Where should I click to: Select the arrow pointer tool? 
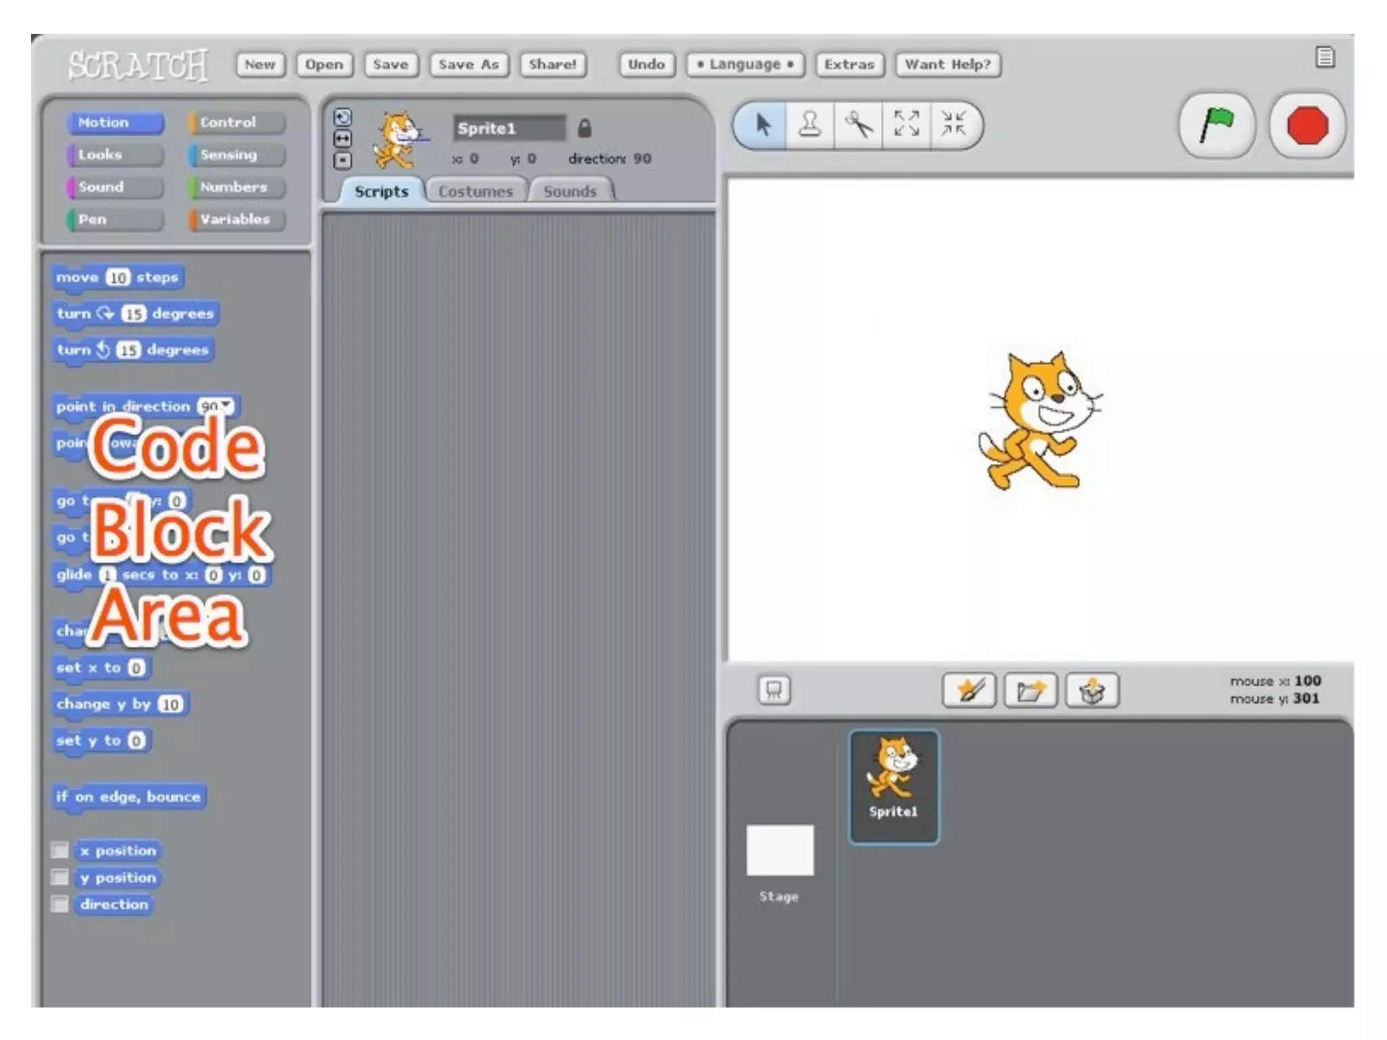click(x=762, y=125)
